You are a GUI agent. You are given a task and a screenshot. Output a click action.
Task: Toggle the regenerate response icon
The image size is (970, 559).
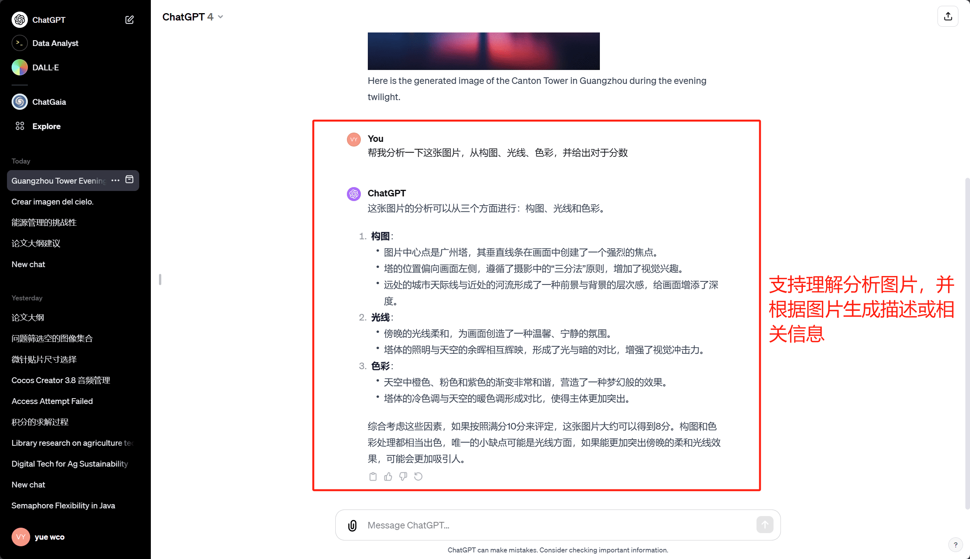click(x=419, y=476)
